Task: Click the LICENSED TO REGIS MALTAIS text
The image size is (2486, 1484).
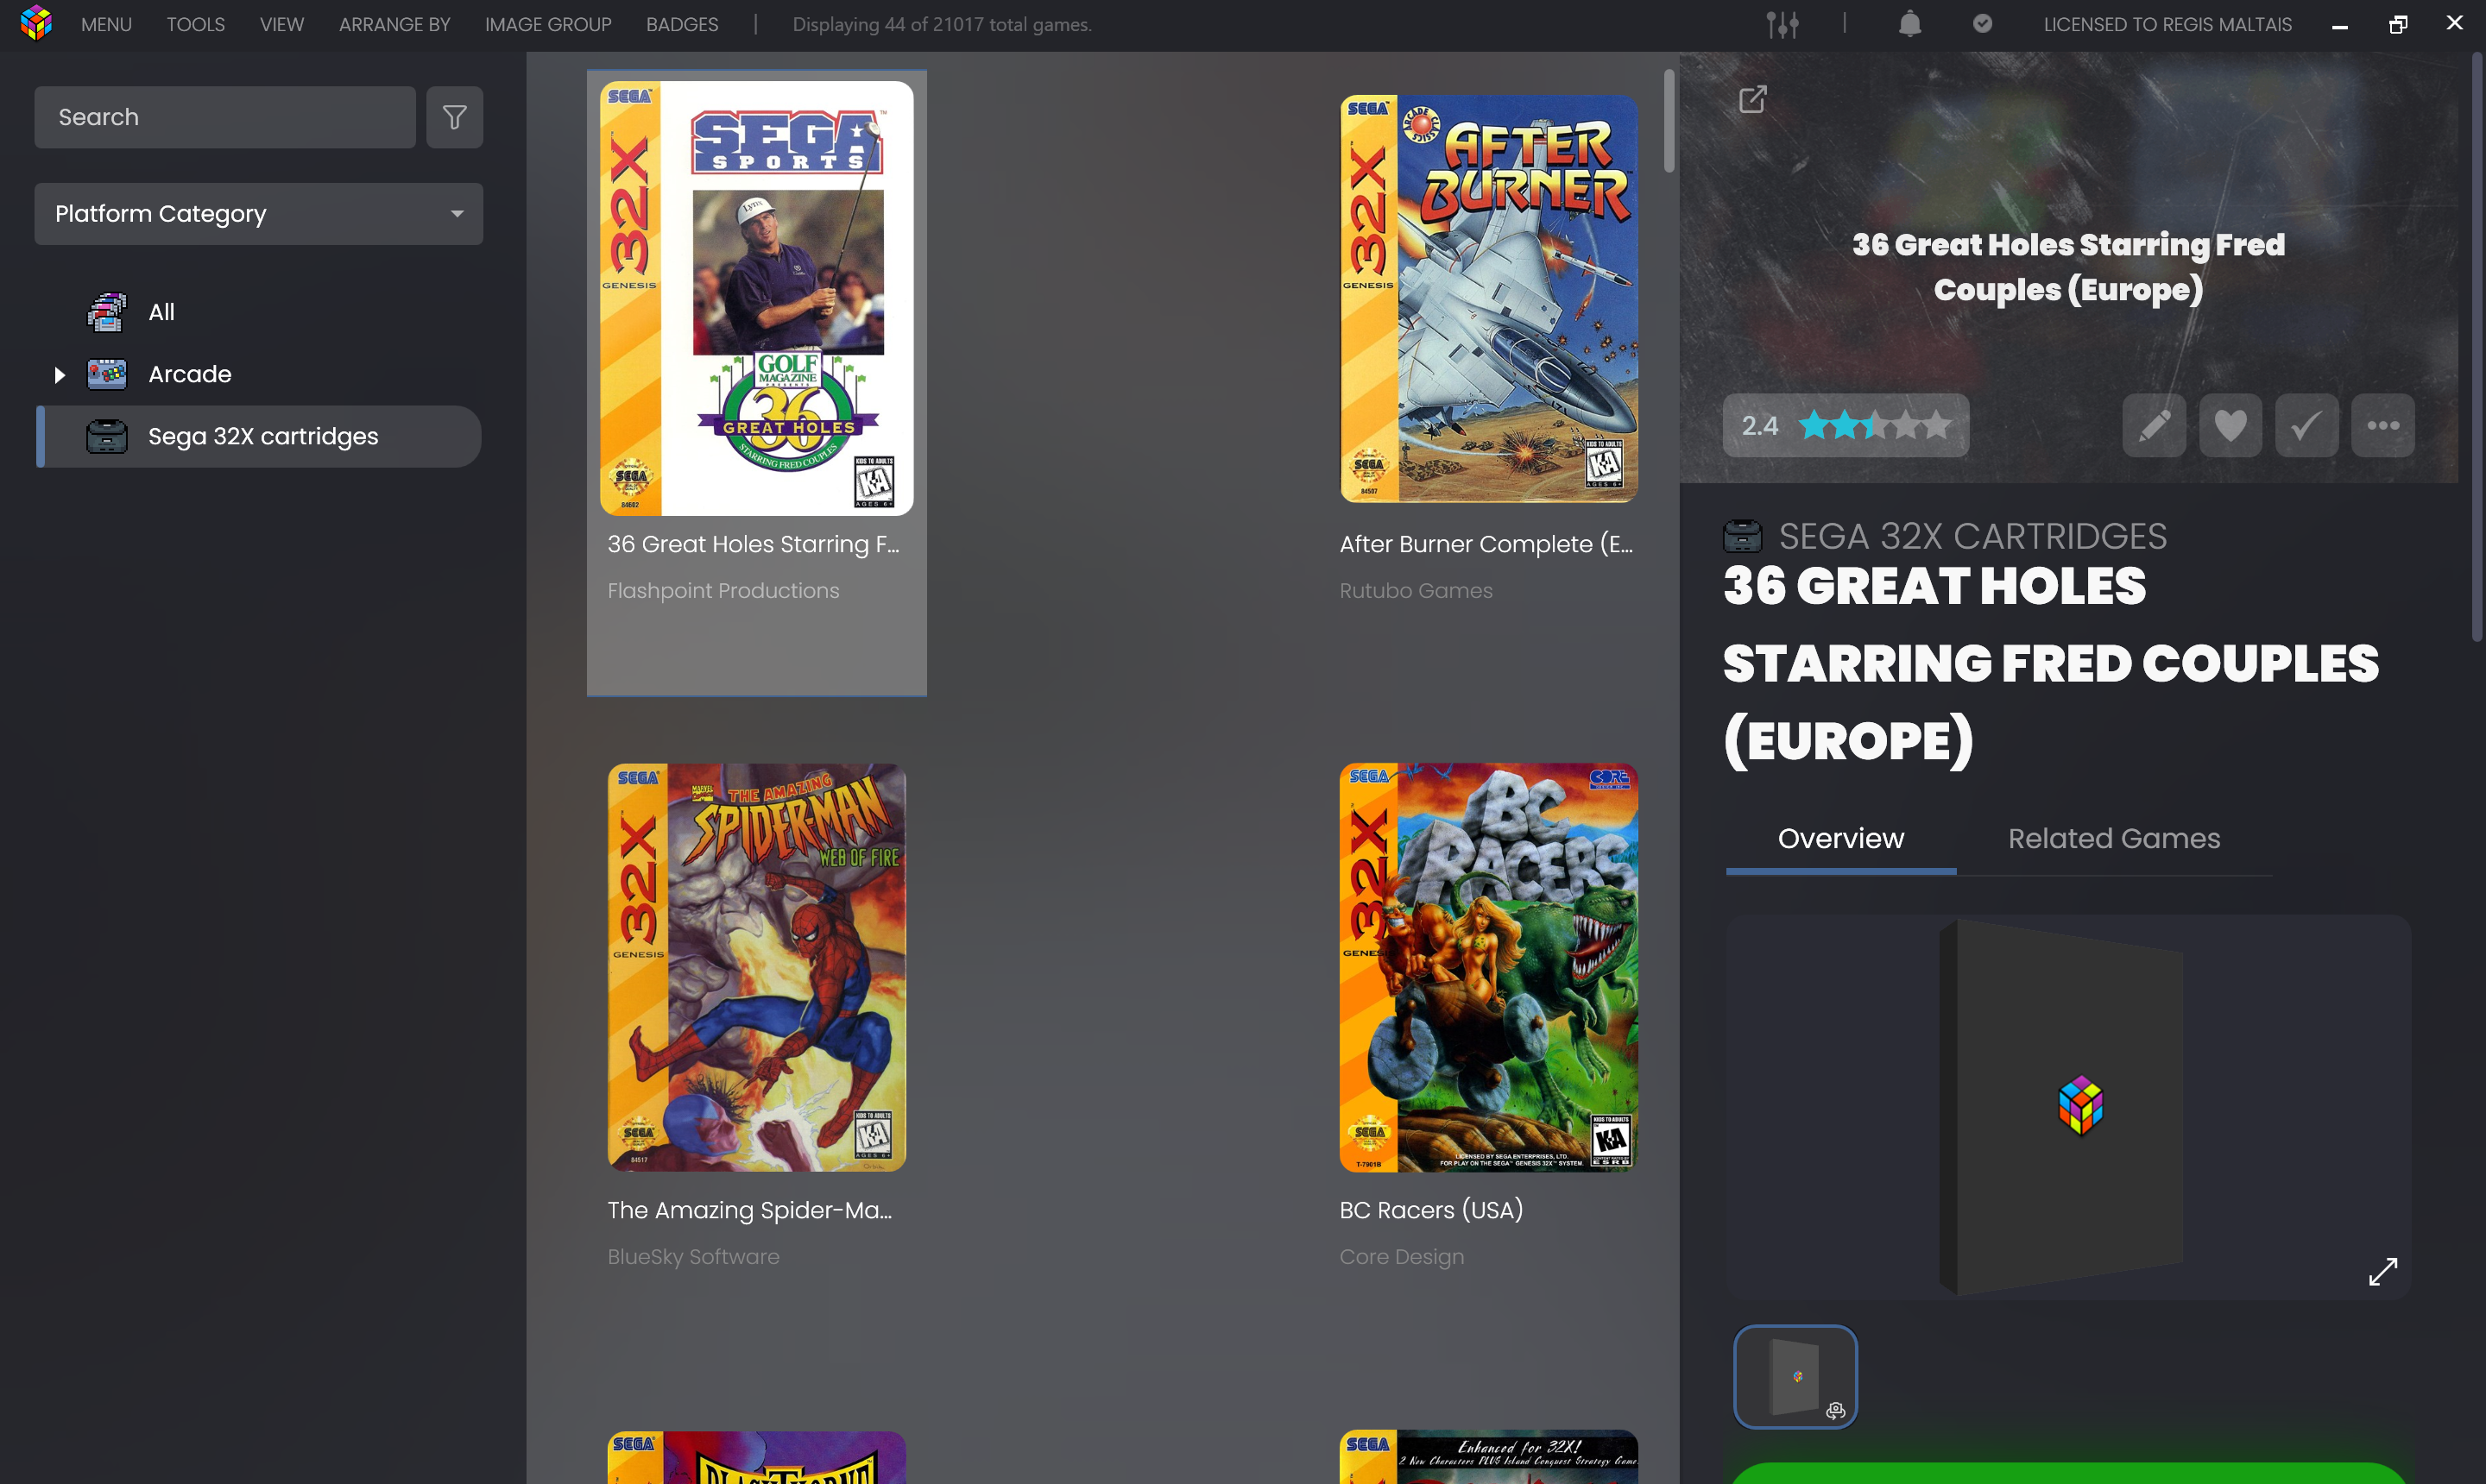Action: pyautogui.click(x=2167, y=24)
